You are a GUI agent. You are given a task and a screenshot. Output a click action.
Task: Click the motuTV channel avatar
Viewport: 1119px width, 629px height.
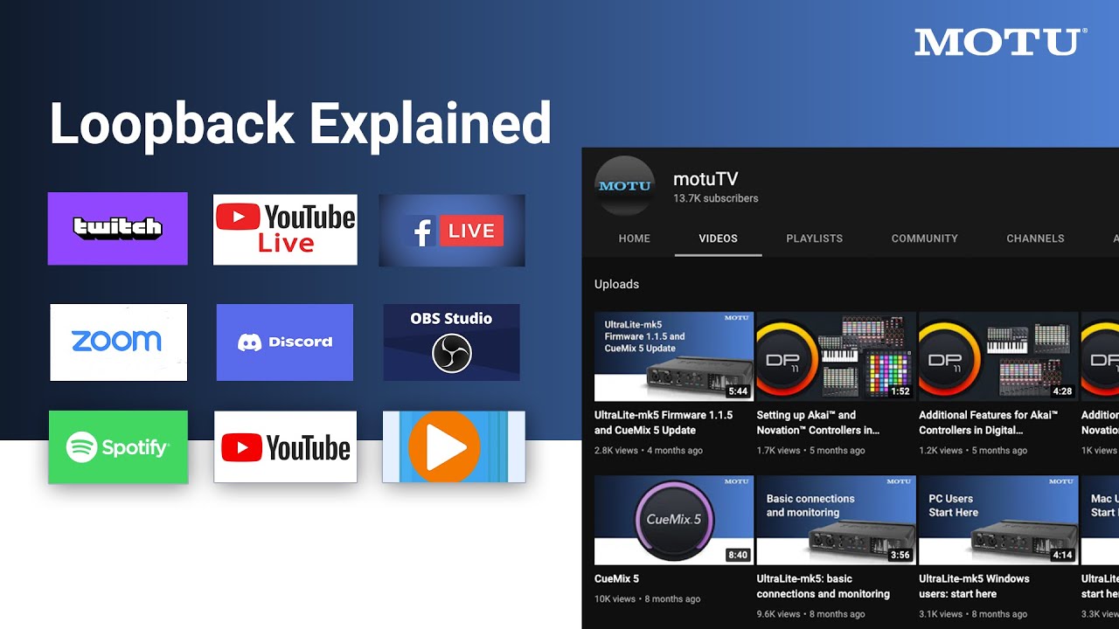tap(624, 185)
